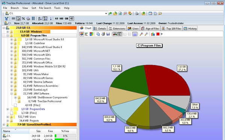
Task: Click the colored bars chart icon
Action: (153, 34)
